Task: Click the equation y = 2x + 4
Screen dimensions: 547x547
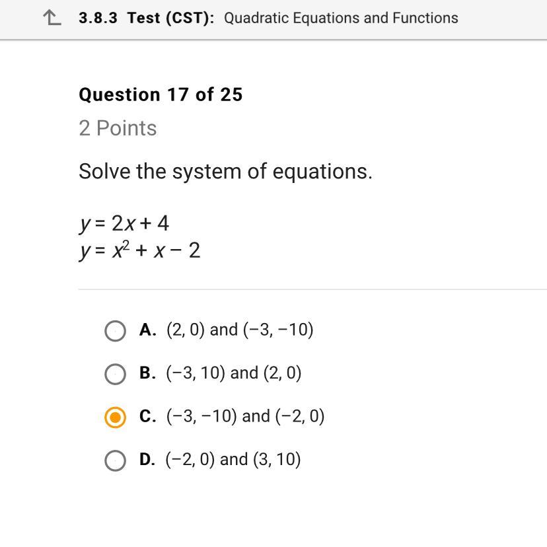Action: tap(124, 224)
